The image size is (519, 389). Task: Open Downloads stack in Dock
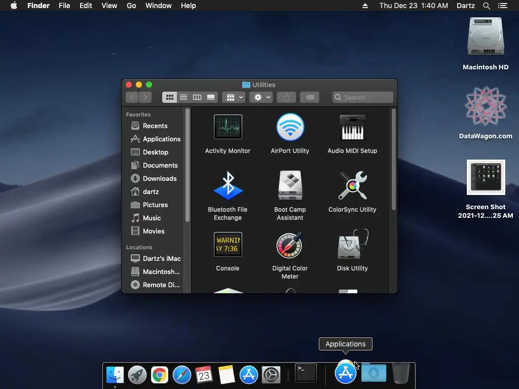click(x=374, y=372)
